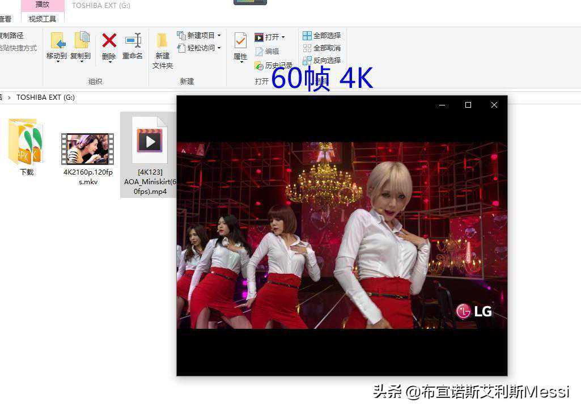Click 全部选择 (Select all)
The width and height of the screenshot is (581, 411).
pyautogui.click(x=322, y=36)
